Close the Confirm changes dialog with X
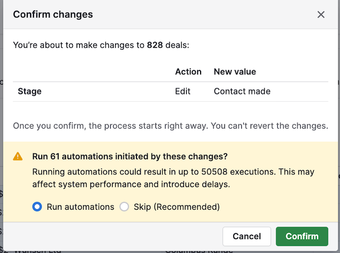Screen dimensions: 340x253 [321, 15]
